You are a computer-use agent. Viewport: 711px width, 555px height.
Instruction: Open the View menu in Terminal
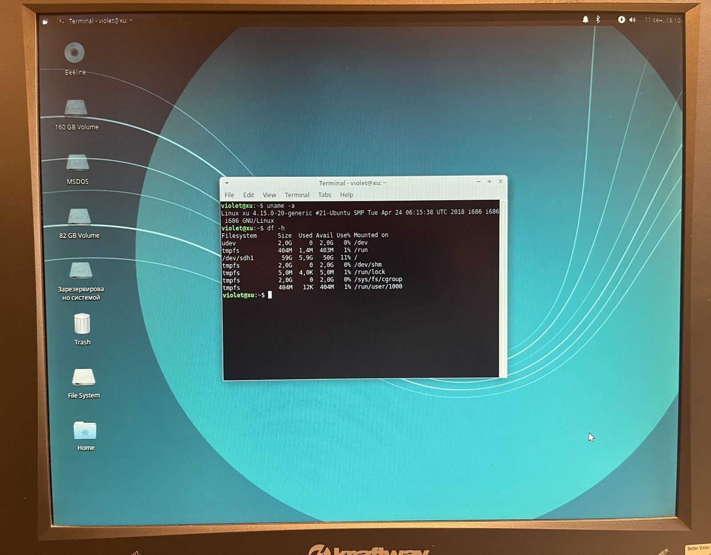(x=269, y=195)
